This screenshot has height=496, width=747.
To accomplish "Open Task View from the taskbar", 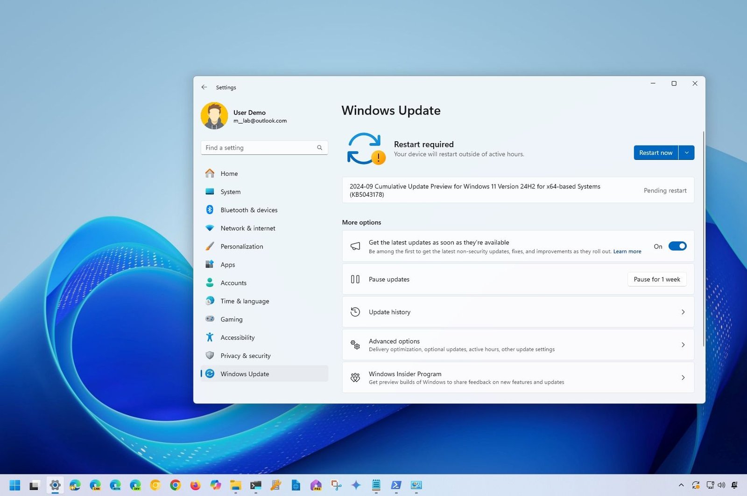I will tap(35, 485).
